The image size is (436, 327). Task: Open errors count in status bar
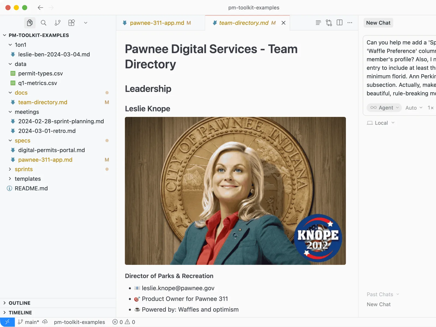[118, 322]
